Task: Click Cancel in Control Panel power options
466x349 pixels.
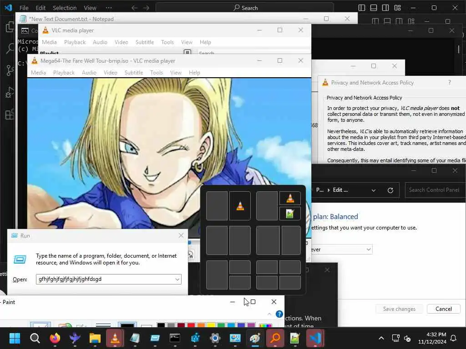Action: (443, 309)
